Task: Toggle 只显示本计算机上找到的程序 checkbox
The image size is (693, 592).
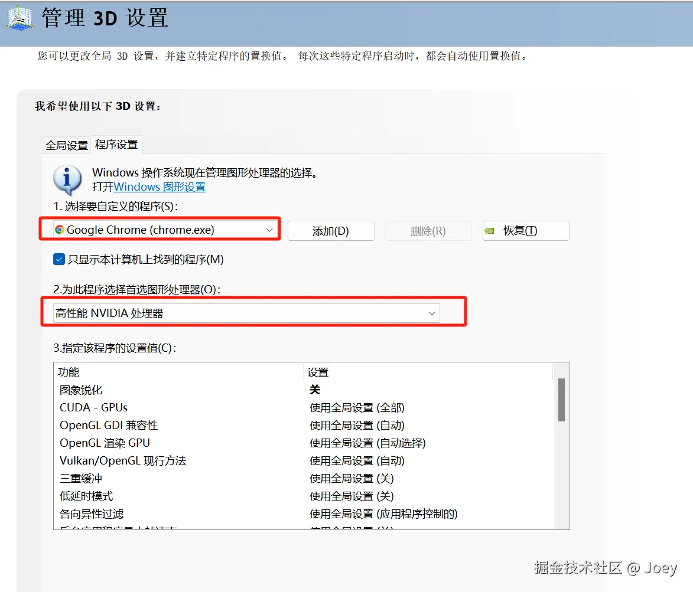Action: 58,259
